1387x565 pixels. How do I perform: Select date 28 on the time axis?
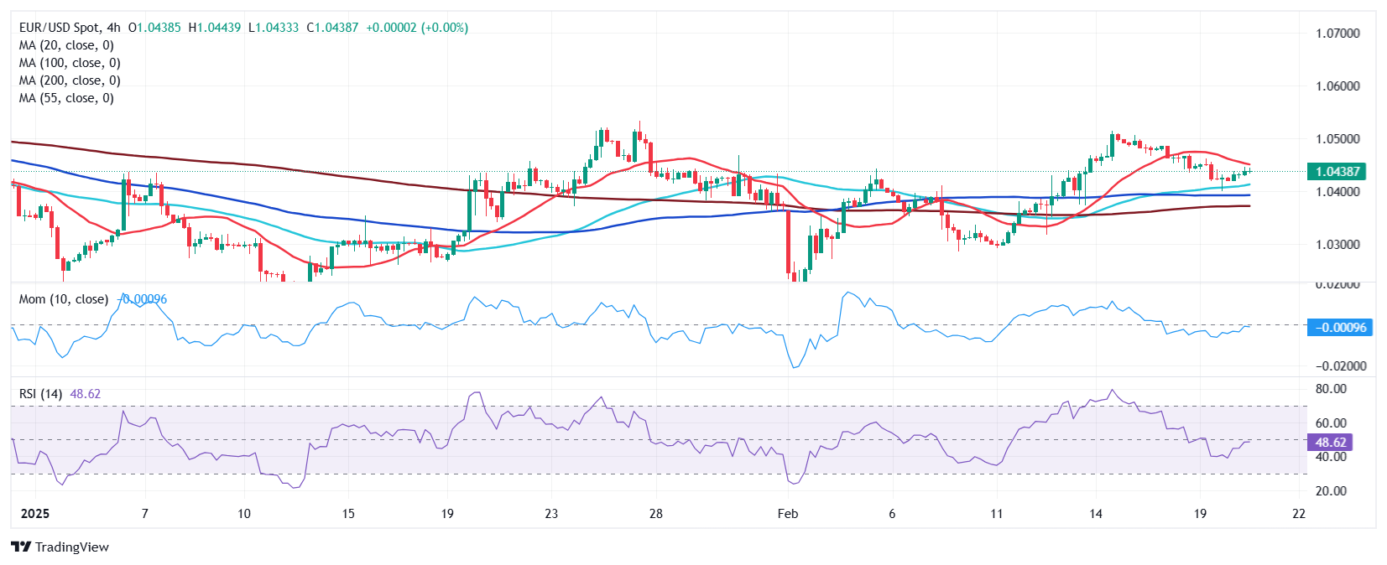(656, 514)
